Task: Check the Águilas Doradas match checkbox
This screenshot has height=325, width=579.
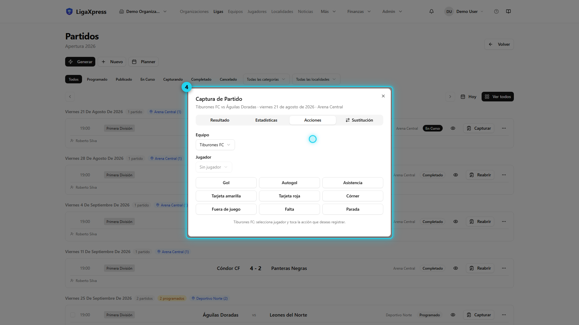Action: coord(73,315)
